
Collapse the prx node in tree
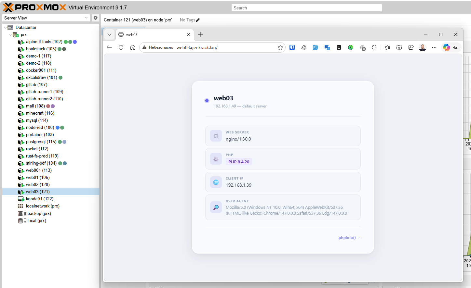tap(10, 35)
